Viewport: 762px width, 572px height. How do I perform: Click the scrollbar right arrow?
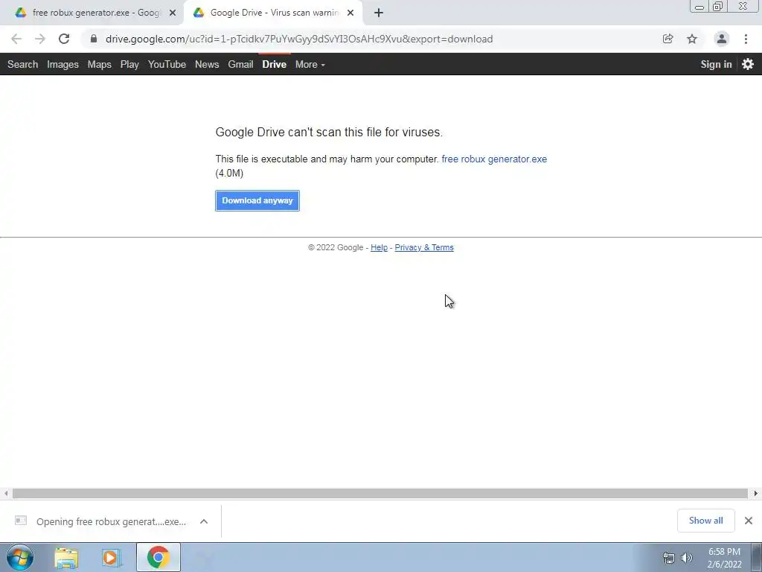tap(756, 493)
